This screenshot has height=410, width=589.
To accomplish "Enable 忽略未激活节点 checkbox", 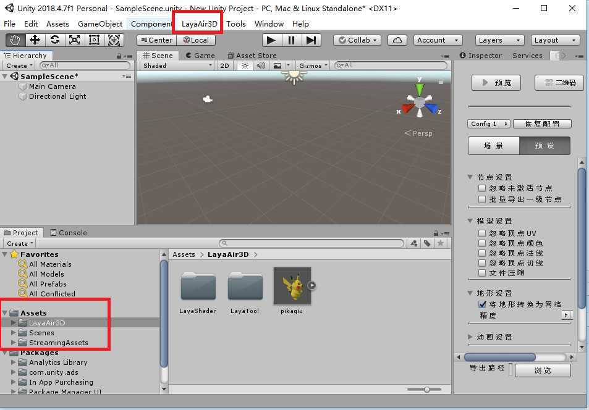I will tap(482, 188).
